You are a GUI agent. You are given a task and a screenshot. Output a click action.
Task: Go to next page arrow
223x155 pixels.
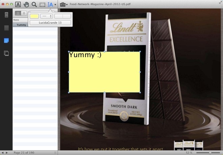(7, 153)
